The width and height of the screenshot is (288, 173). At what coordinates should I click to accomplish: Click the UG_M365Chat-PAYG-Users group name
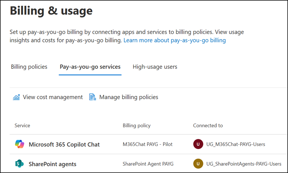[x=236, y=144]
